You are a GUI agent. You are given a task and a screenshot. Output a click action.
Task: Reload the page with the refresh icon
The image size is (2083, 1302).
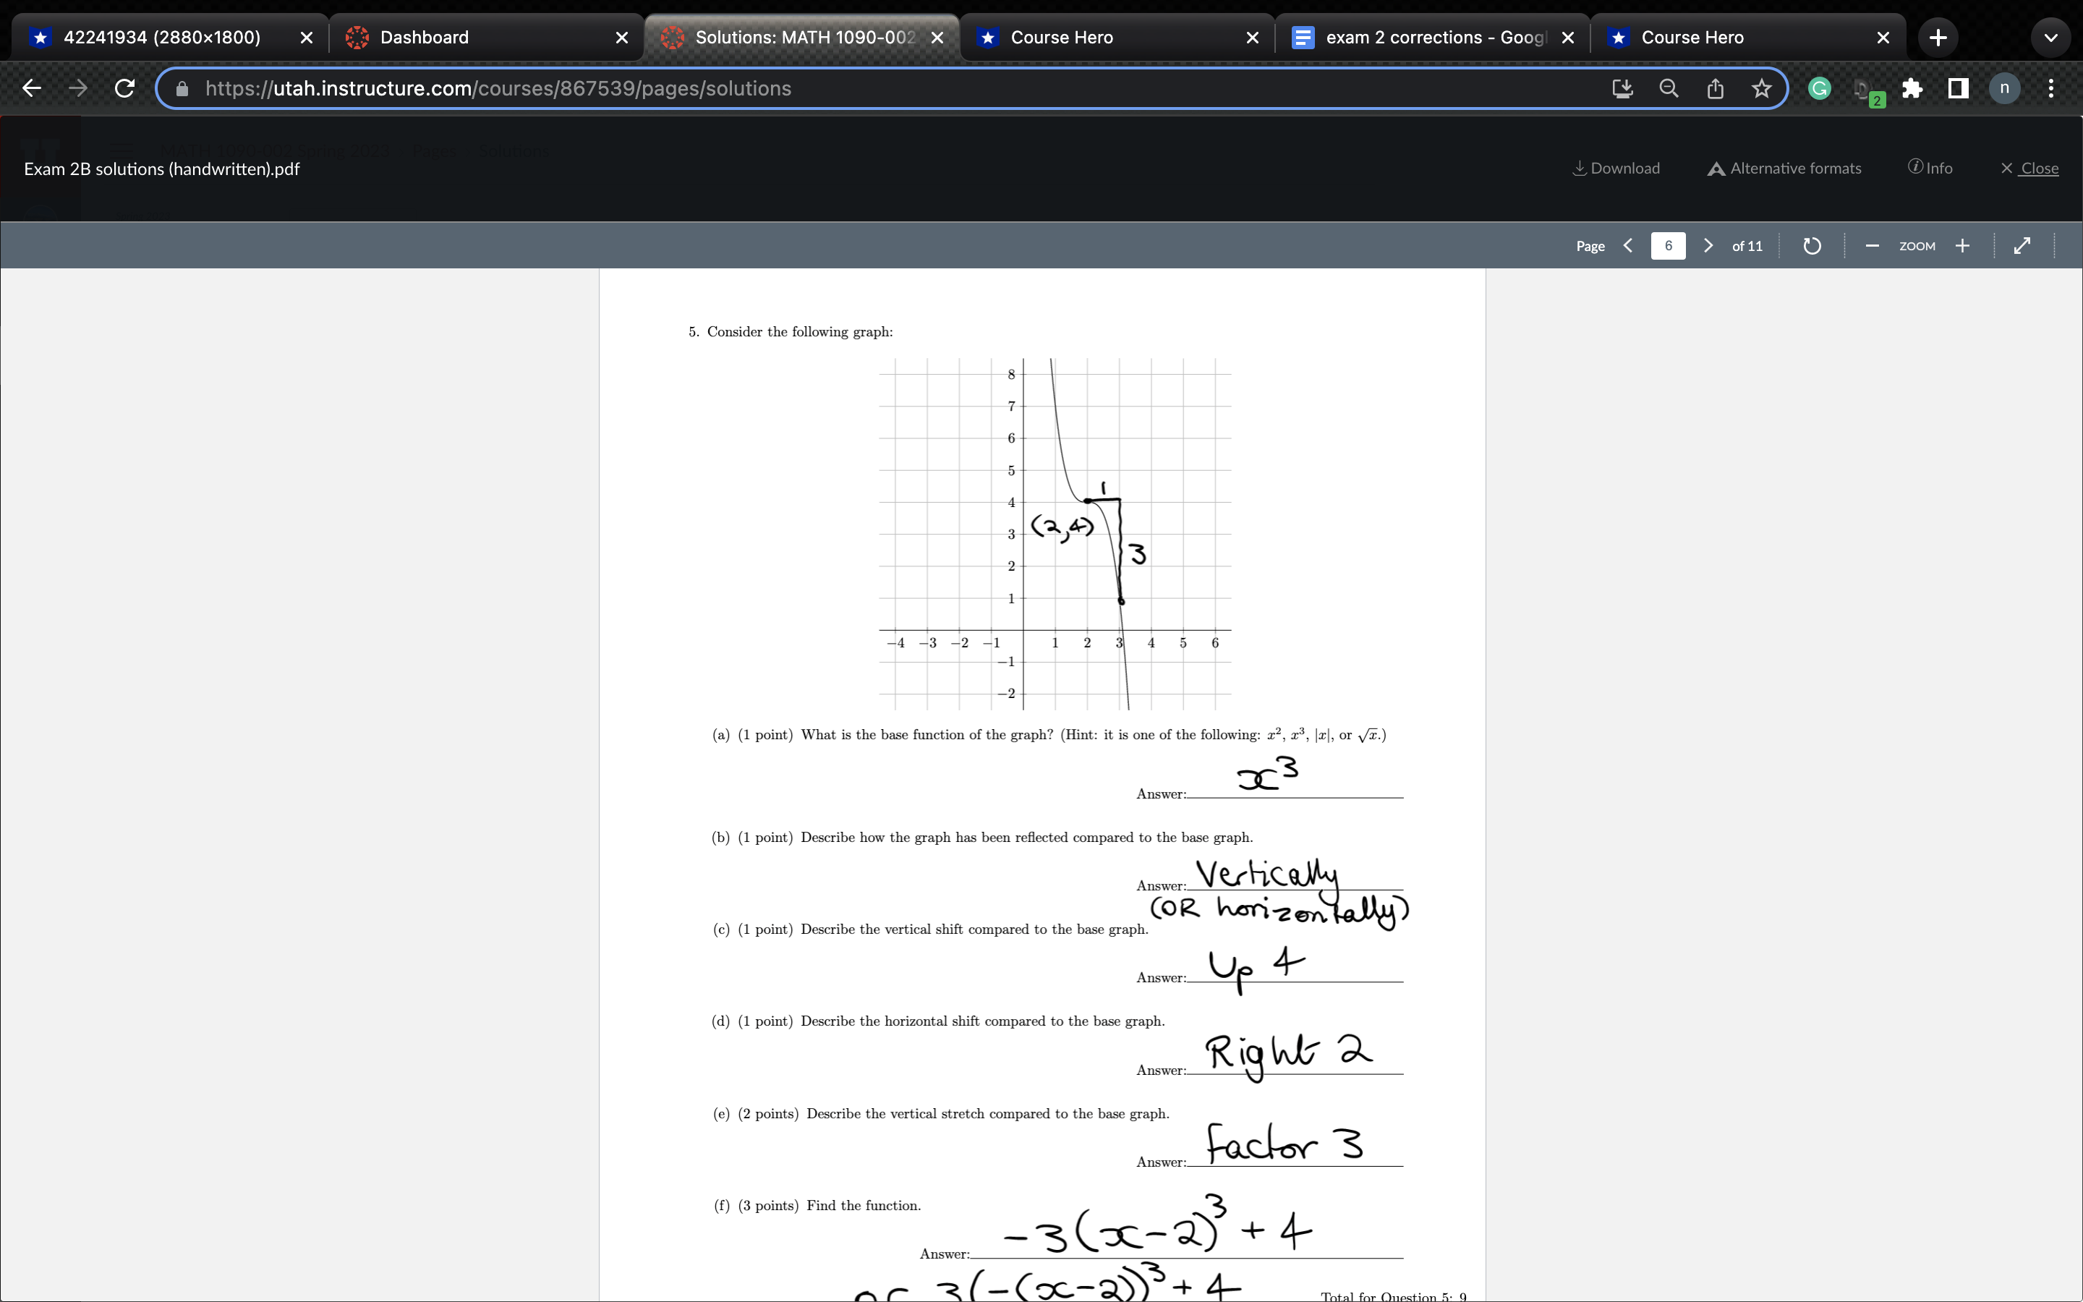[x=124, y=88]
